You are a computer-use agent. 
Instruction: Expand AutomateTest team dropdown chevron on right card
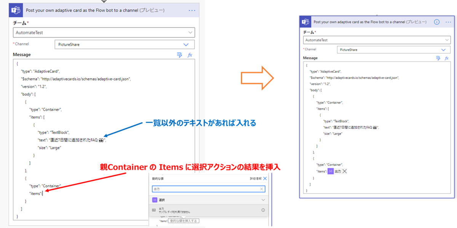[447, 40]
